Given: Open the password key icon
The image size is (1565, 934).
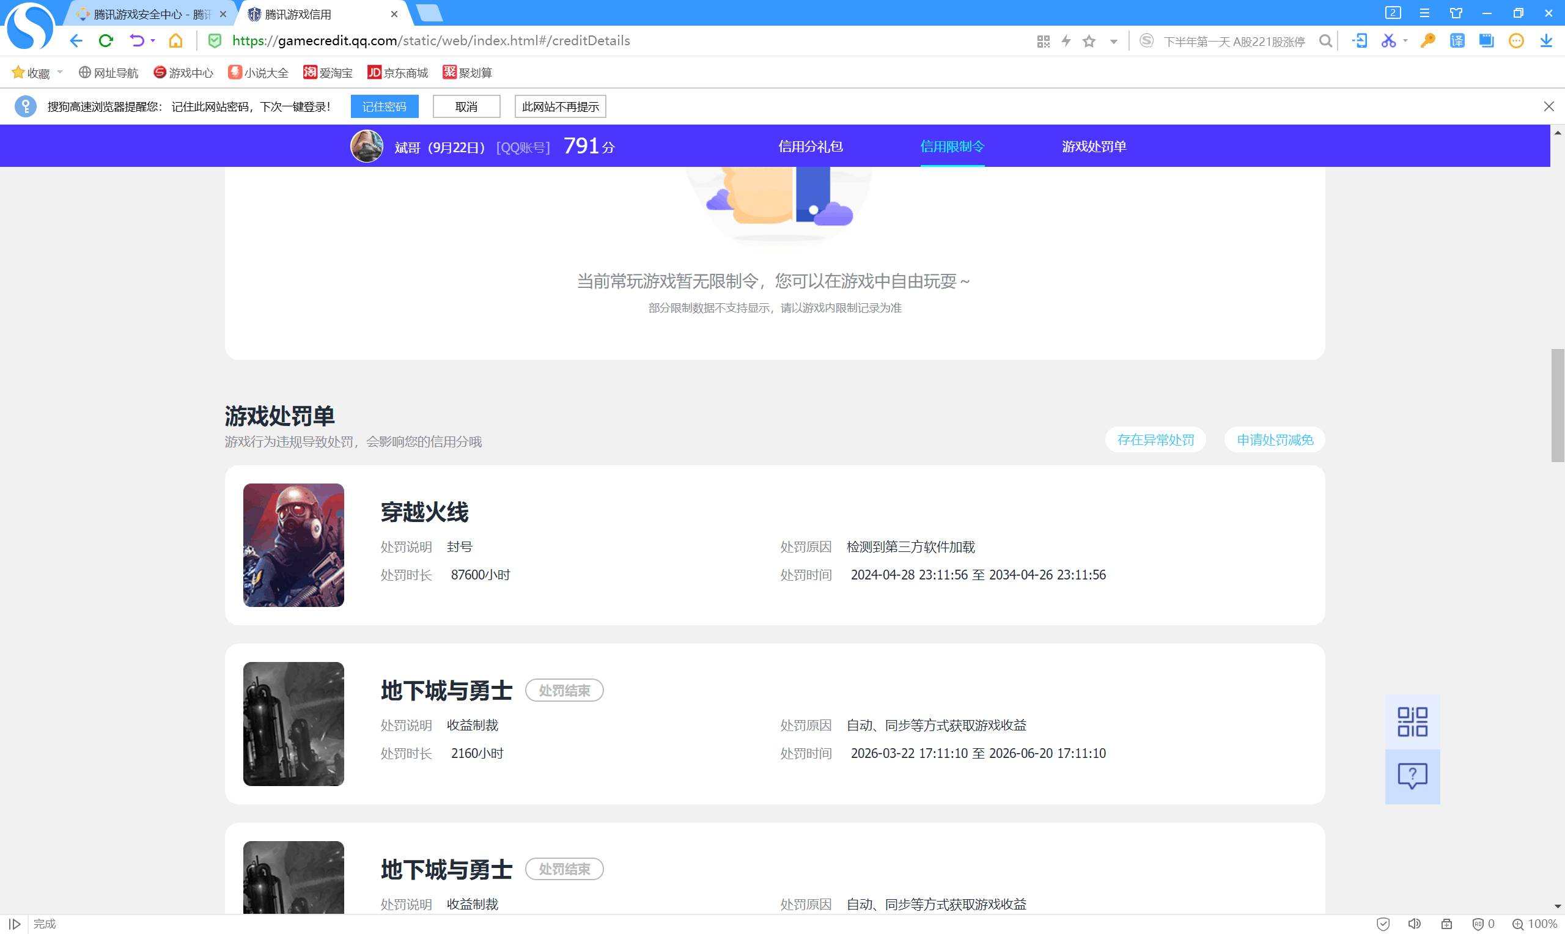Looking at the screenshot, I should [1427, 41].
